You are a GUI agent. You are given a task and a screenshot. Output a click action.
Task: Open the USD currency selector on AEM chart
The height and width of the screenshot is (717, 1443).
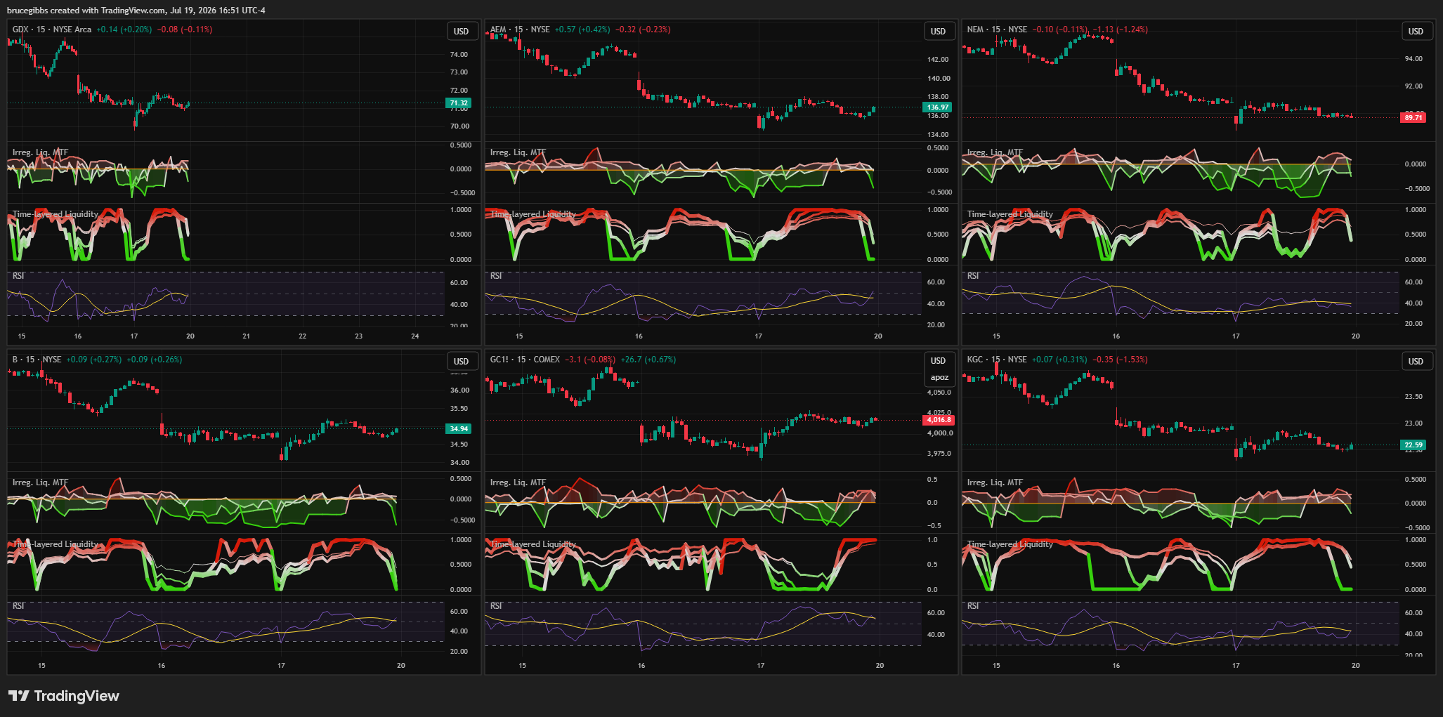click(938, 31)
